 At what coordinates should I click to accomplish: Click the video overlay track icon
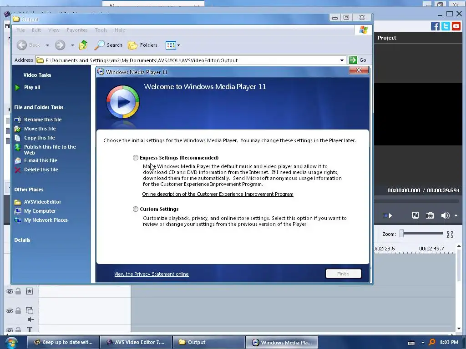(30, 311)
